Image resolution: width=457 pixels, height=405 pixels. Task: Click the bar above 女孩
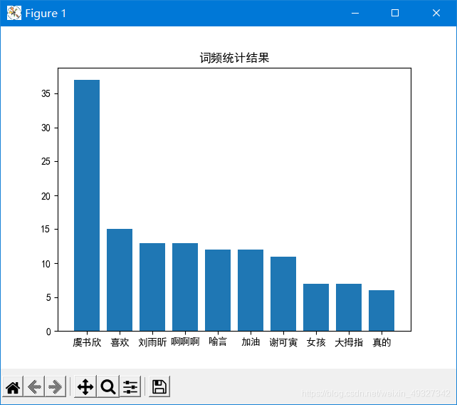(316, 307)
